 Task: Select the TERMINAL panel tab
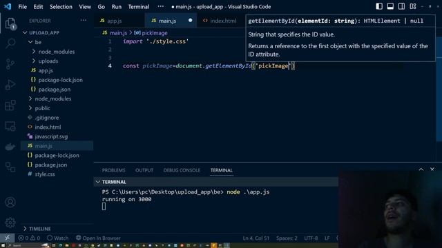(222, 170)
